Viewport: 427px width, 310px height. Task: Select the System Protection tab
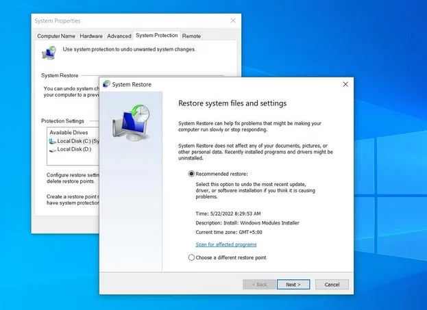pos(156,36)
